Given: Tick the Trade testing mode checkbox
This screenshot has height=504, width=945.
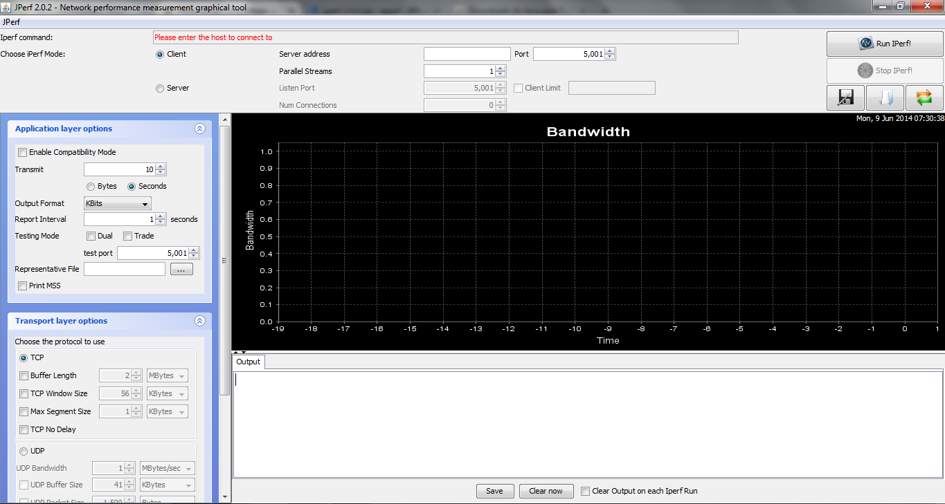Looking at the screenshot, I should pyautogui.click(x=127, y=236).
